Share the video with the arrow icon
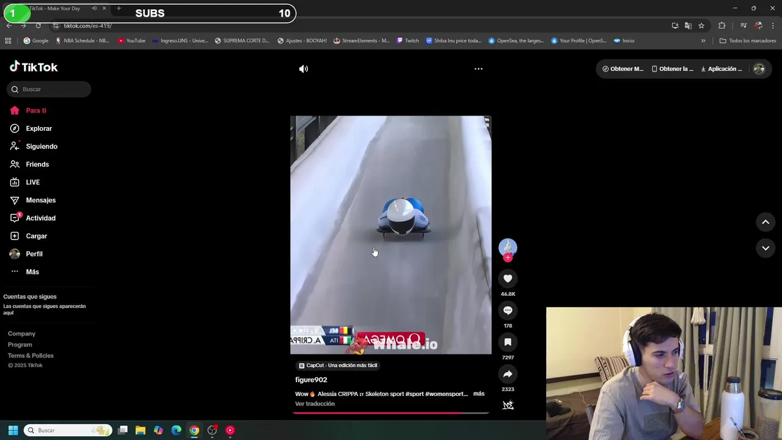The height and width of the screenshot is (440, 782). tap(508, 374)
